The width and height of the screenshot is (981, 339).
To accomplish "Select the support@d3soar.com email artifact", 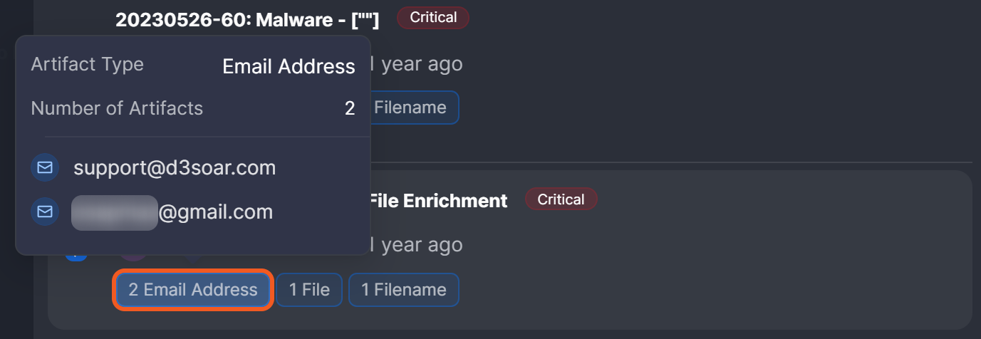I will 174,168.
